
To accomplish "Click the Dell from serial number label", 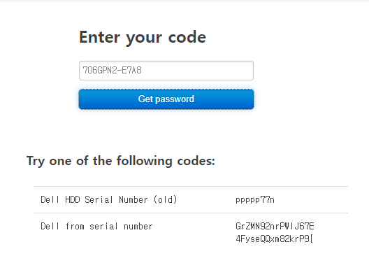I will click(96, 226).
